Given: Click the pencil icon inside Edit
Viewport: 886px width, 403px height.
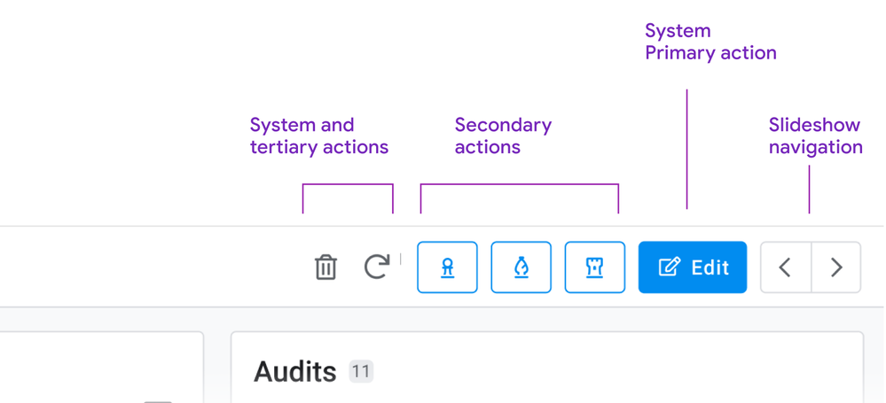Looking at the screenshot, I should [670, 267].
